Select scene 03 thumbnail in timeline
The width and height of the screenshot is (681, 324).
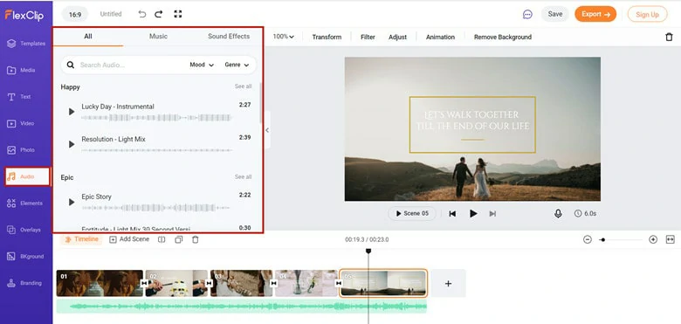click(242, 283)
